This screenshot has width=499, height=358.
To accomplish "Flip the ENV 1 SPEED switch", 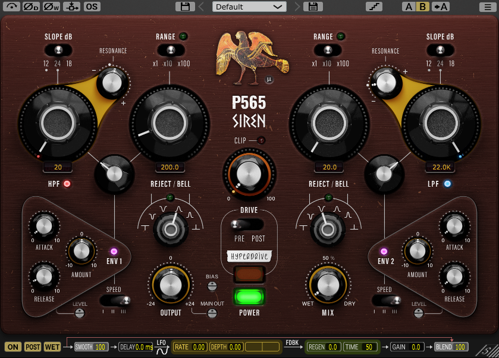I will (x=115, y=300).
